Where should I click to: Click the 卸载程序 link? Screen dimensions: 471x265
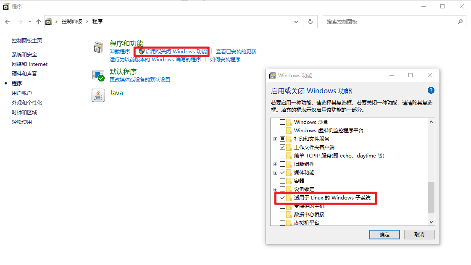point(120,52)
